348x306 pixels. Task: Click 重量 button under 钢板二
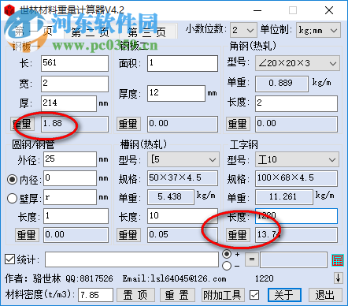[128, 124]
